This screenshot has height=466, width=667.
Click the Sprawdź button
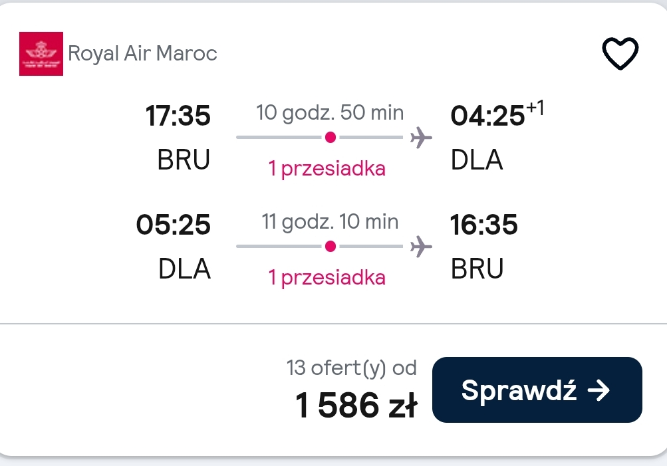click(537, 390)
